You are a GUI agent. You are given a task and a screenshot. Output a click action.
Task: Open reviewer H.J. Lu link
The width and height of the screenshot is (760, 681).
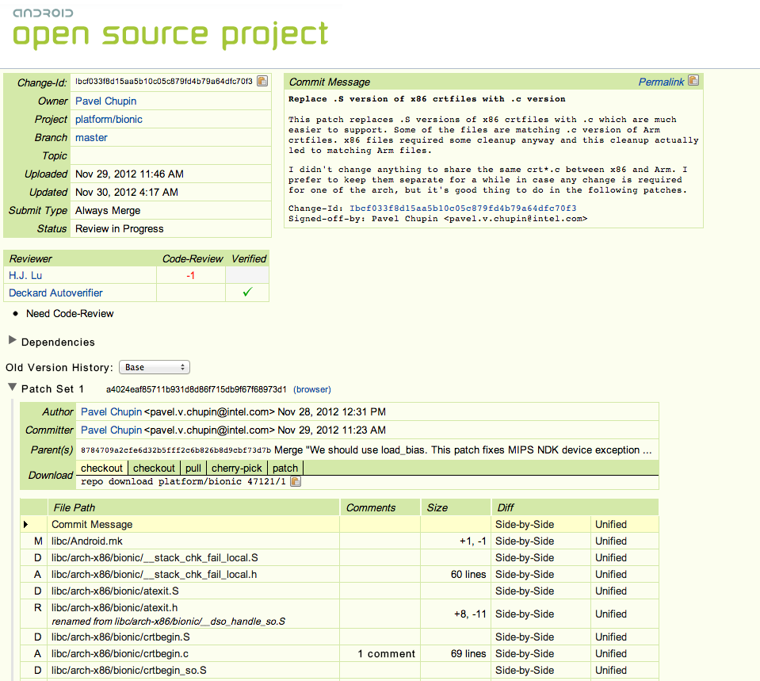[25, 275]
